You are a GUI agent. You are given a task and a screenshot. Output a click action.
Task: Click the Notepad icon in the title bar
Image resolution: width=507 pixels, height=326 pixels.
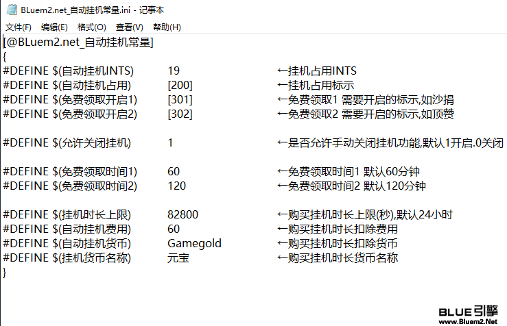pyautogui.click(x=12, y=10)
